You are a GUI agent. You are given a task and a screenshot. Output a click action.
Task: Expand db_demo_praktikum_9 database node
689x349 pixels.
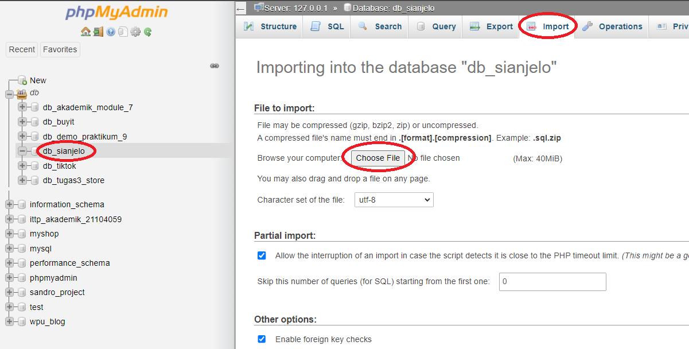click(22, 137)
